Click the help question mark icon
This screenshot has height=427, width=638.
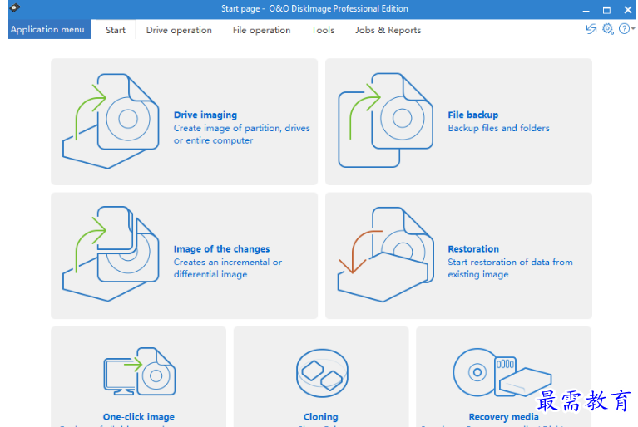[x=624, y=29]
